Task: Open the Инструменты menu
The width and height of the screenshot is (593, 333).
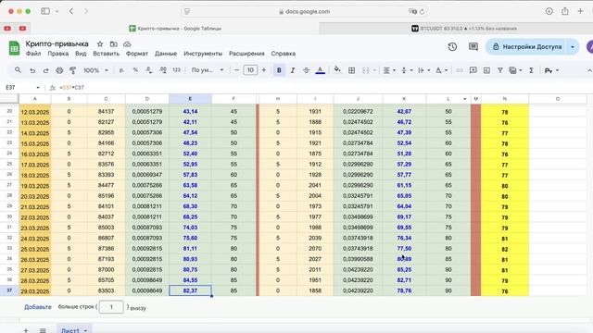Action: coord(203,54)
